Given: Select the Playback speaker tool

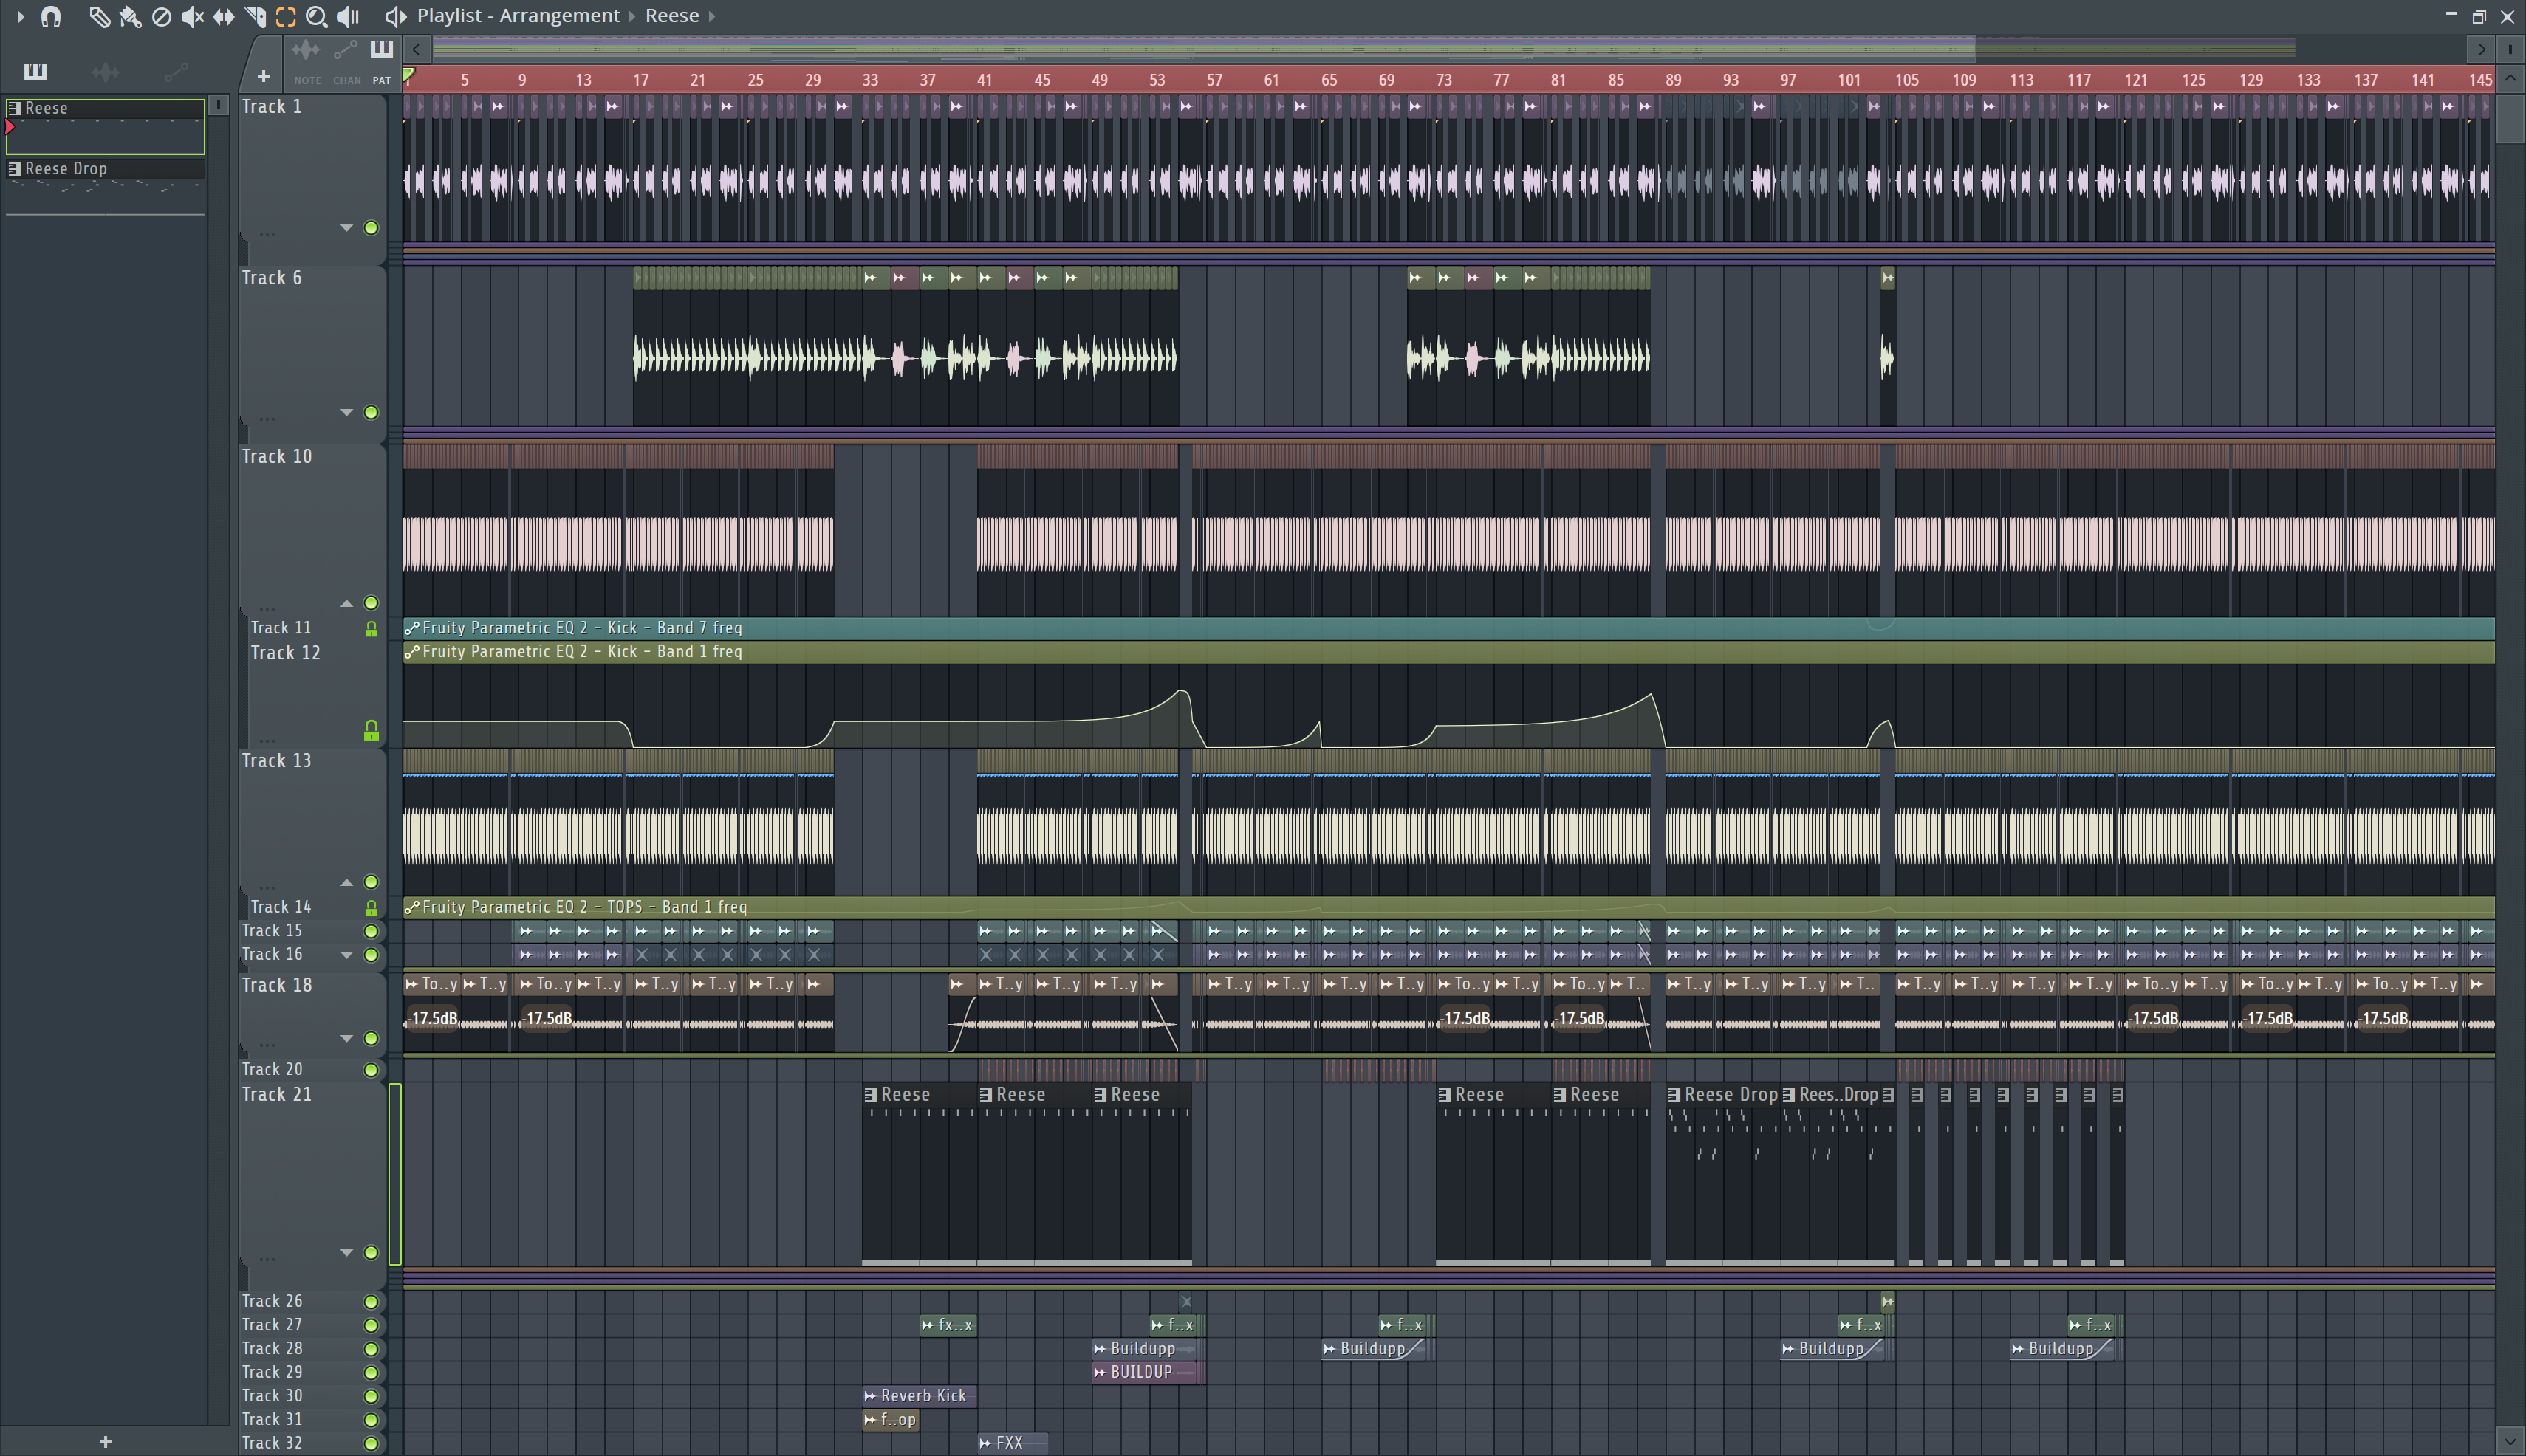Looking at the screenshot, I should click(x=348, y=16).
